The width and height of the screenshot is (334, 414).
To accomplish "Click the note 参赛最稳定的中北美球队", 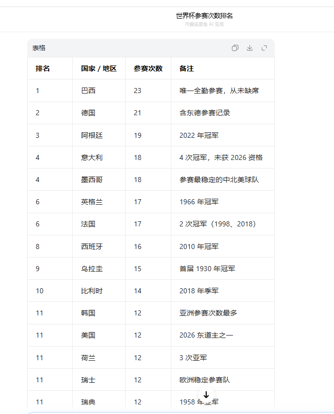I will [x=219, y=180].
